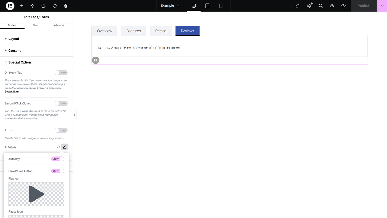Turn off the Autoplay Show switch
This screenshot has height=218, width=387.
[x=57, y=159]
